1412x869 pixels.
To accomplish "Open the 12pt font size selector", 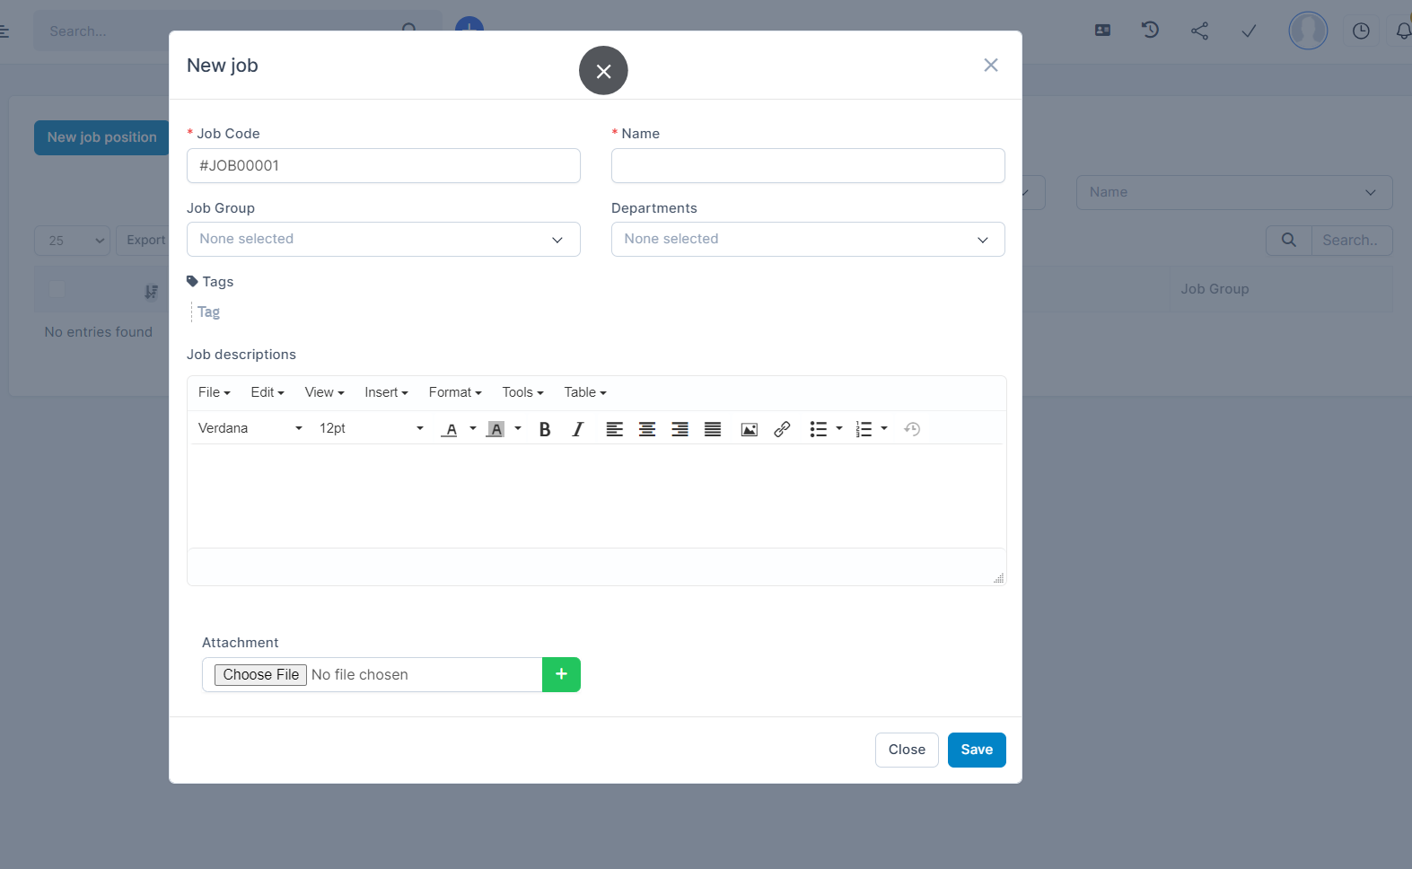I will [370, 428].
